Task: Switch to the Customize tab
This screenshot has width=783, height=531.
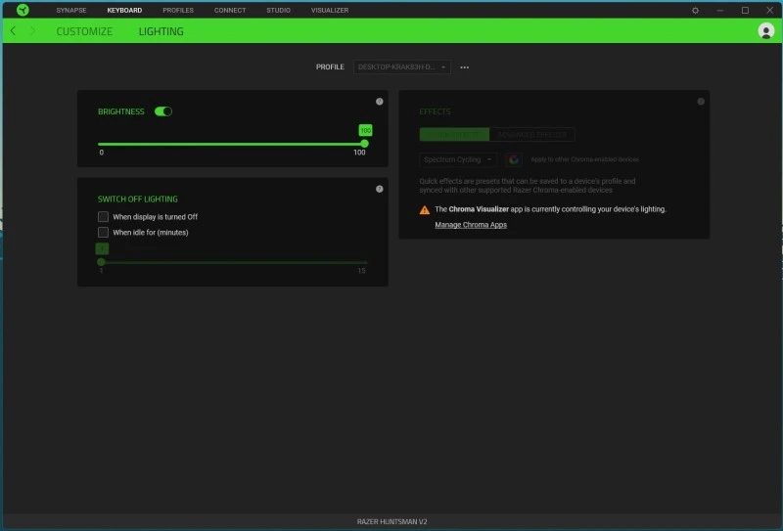Action: tap(84, 31)
